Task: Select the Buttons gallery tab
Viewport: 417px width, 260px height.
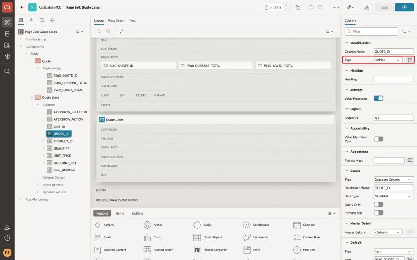Action: click(x=138, y=213)
